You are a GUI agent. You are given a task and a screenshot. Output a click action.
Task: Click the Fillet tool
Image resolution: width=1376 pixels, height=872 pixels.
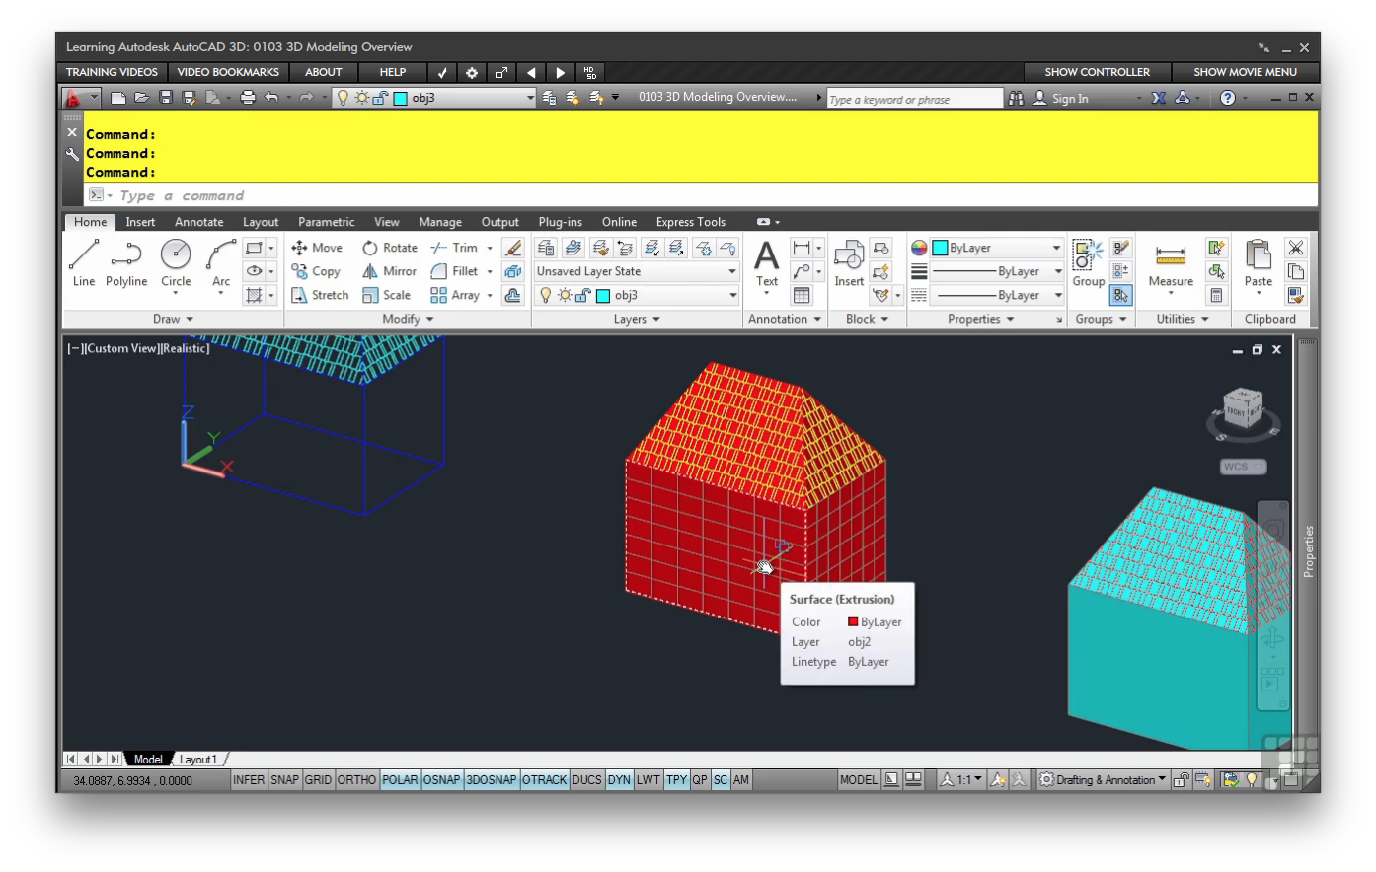pyautogui.click(x=454, y=271)
